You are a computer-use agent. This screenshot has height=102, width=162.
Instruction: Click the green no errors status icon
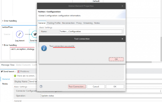point(15,76)
